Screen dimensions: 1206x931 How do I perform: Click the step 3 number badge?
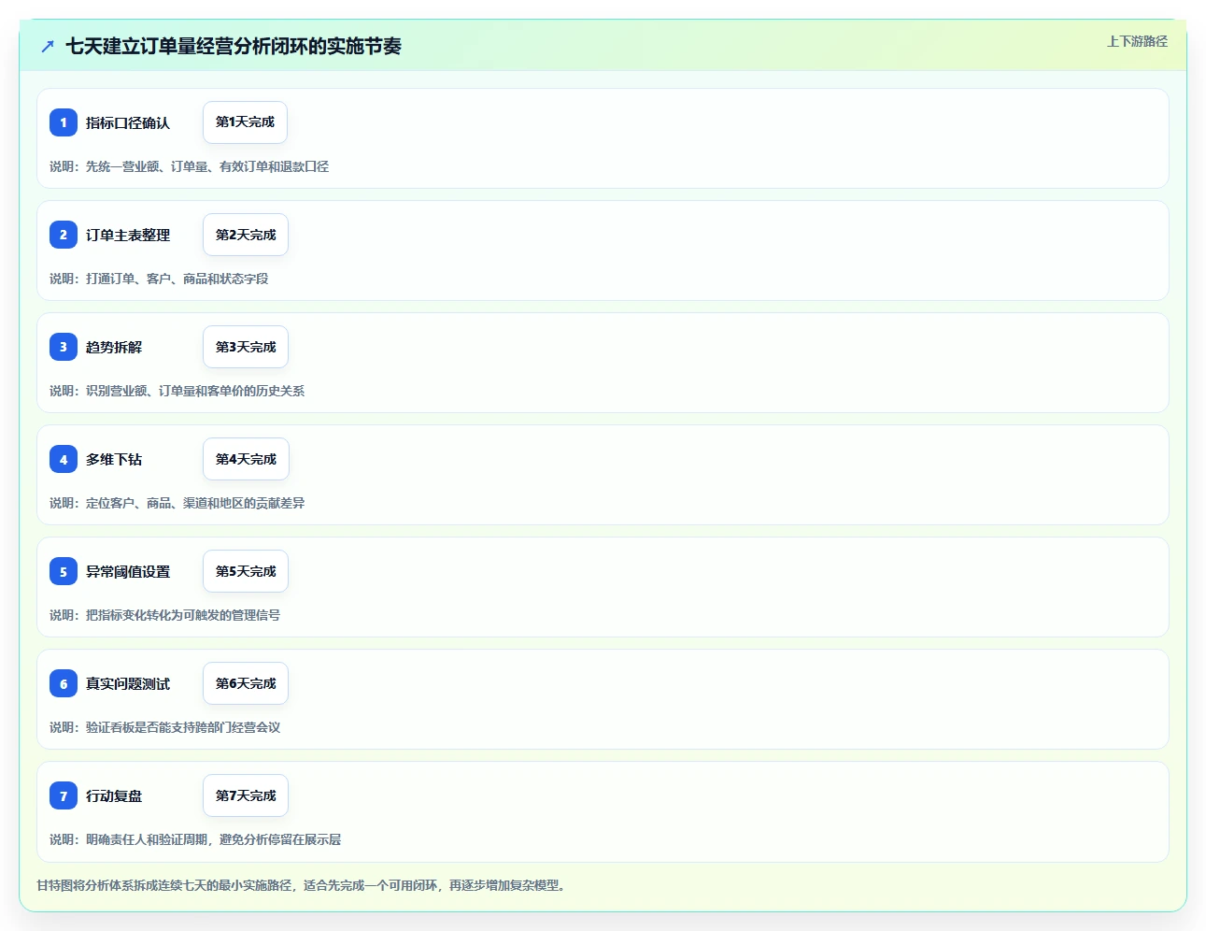pos(64,347)
